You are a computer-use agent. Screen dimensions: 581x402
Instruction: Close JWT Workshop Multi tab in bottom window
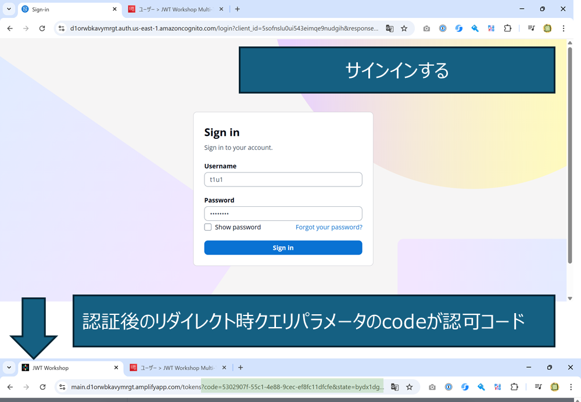(224, 368)
